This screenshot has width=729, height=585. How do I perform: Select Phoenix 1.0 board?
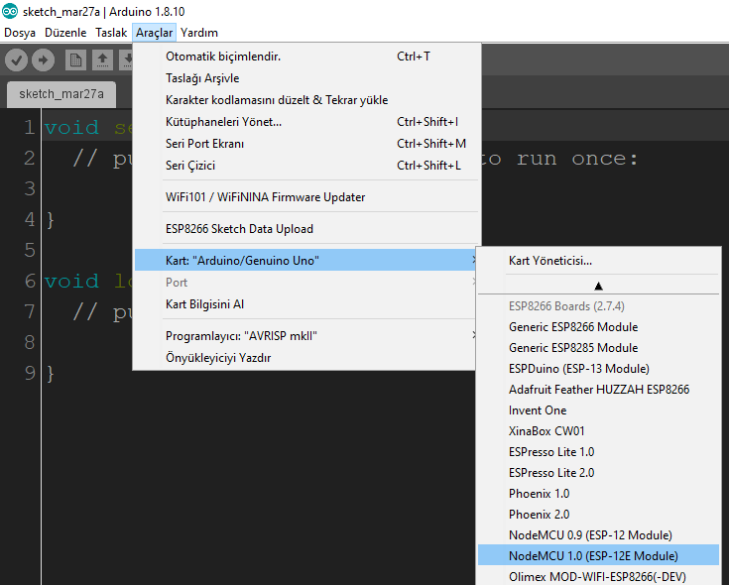pyautogui.click(x=599, y=494)
